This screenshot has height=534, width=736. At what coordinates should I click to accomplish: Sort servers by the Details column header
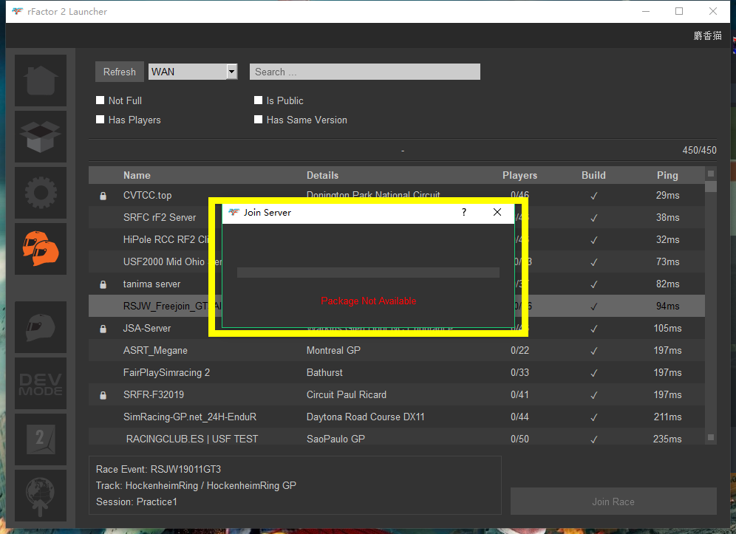(x=322, y=176)
